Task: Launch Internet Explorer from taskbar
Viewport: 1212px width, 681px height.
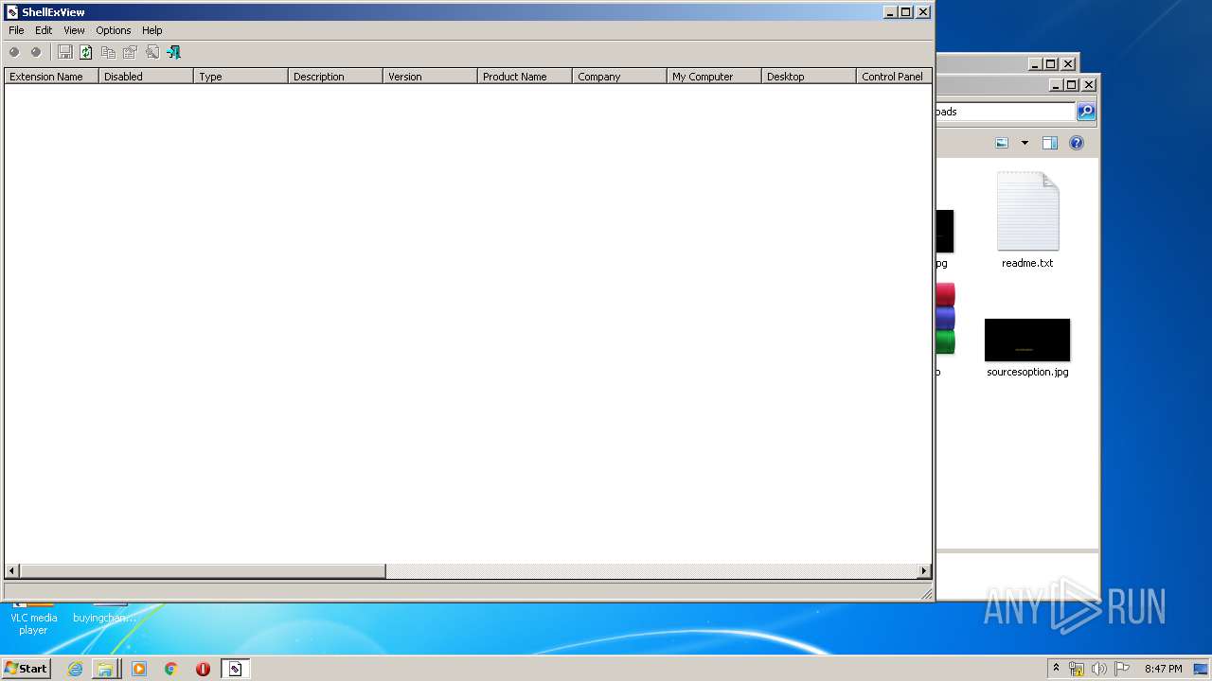Action: pyautogui.click(x=75, y=669)
